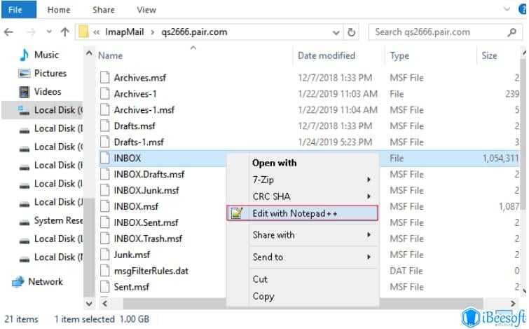
Task: Click navigation pane scroll up arrow
Action: pos(89,53)
